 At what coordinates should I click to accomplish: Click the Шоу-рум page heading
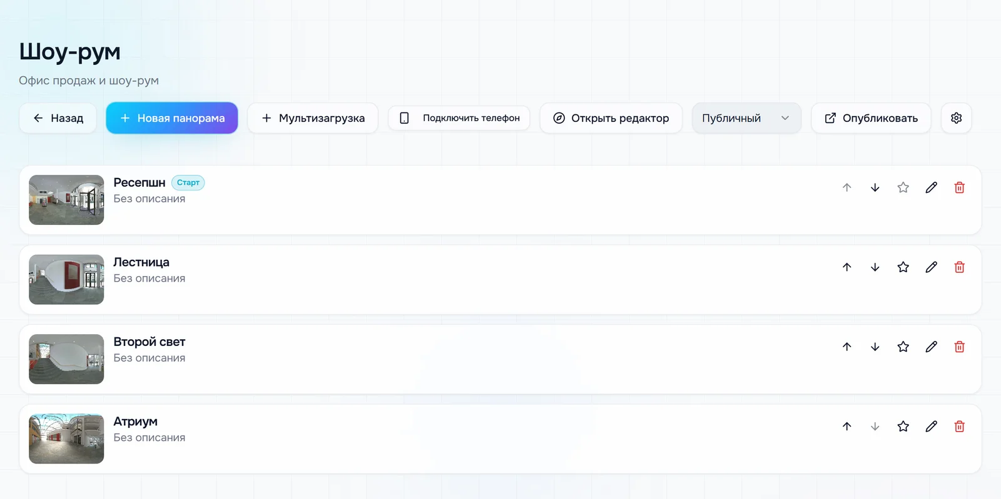tap(70, 52)
